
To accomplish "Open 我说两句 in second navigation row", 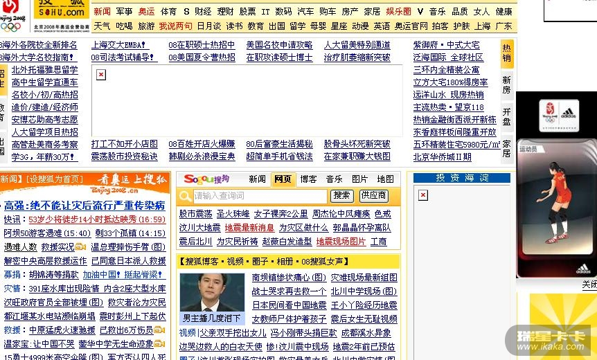I will coord(175,26).
